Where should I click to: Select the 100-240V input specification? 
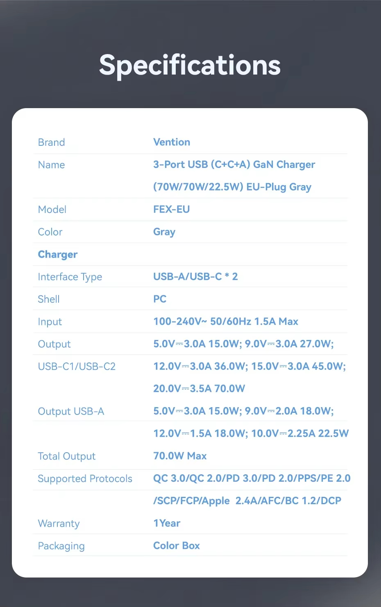[x=226, y=322]
